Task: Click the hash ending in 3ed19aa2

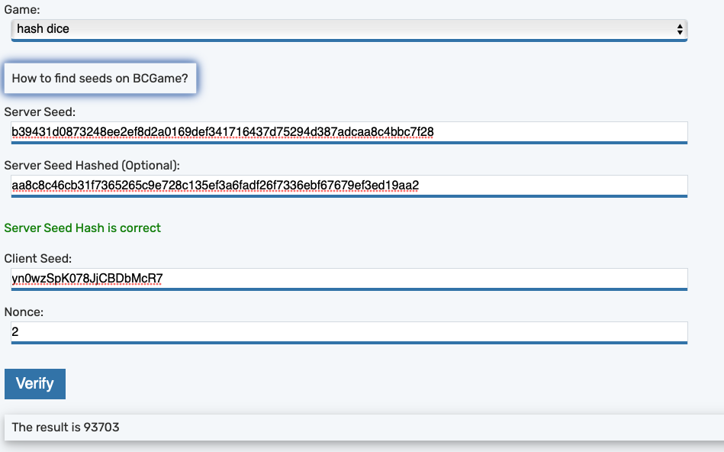Action: point(214,185)
